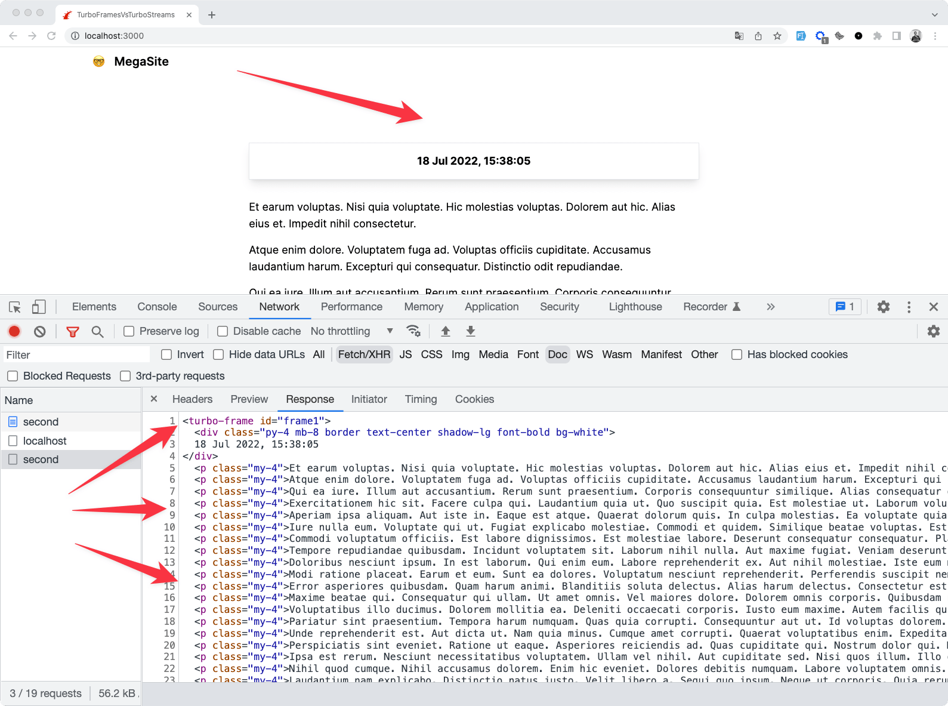Open the Headers tab of request
Image resolution: width=948 pixels, height=706 pixels.
coord(192,399)
